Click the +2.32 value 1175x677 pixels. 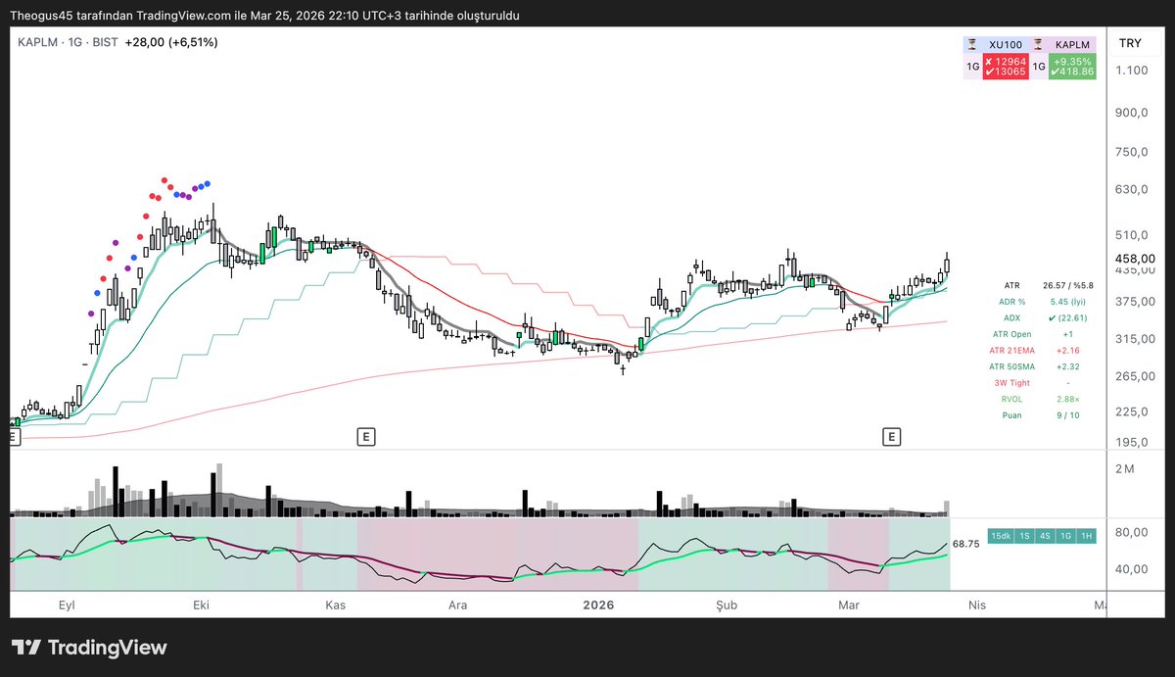click(x=1068, y=366)
